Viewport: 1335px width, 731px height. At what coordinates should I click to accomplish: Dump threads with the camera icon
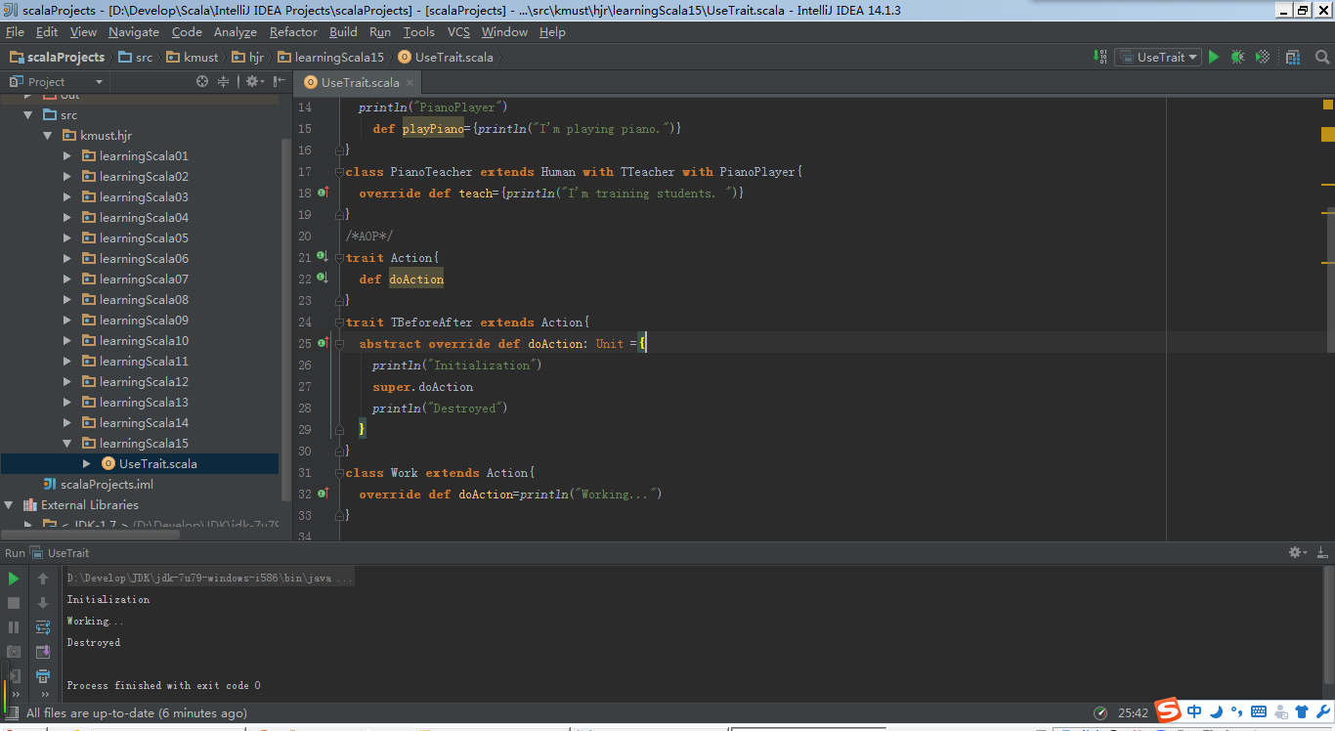(x=14, y=652)
